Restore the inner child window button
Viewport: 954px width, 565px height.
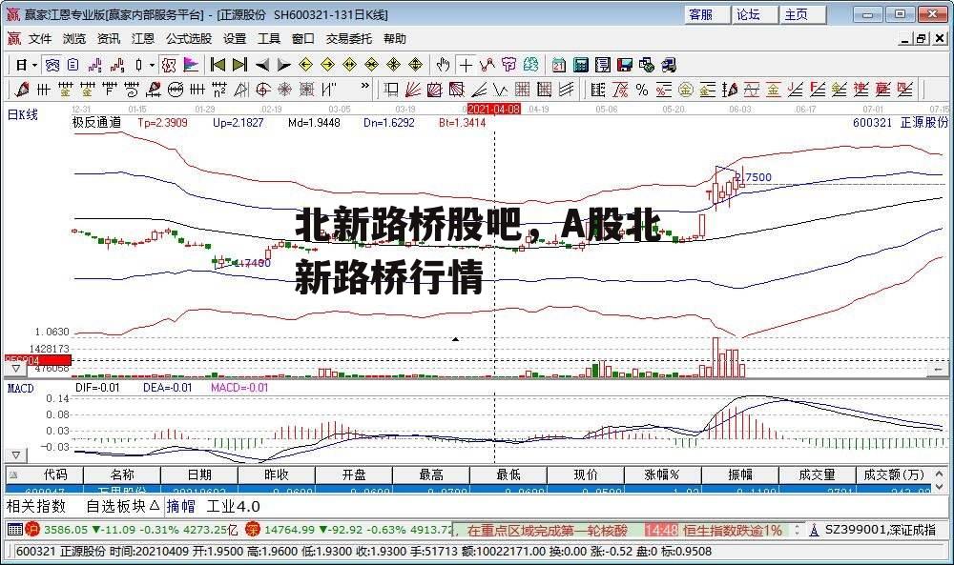(x=922, y=39)
